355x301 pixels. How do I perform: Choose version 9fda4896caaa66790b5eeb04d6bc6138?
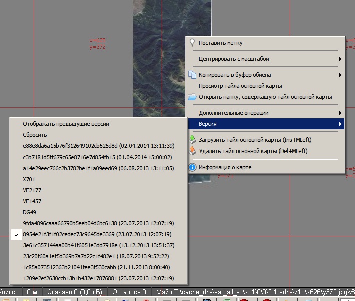[98, 223]
